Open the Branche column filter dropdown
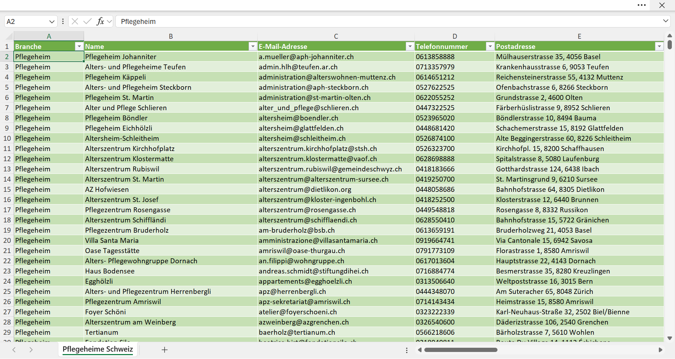Viewport: 675px width, 359px height. (79, 46)
